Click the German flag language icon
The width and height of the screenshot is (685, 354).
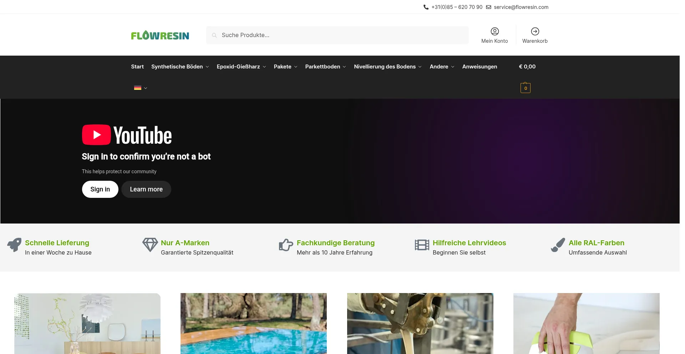[138, 88]
